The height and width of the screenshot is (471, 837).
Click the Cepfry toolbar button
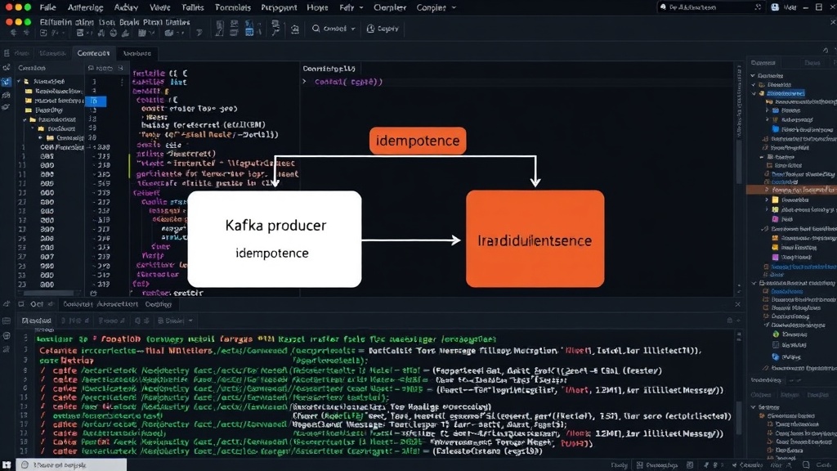pyautogui.click(x=383, y=29)
